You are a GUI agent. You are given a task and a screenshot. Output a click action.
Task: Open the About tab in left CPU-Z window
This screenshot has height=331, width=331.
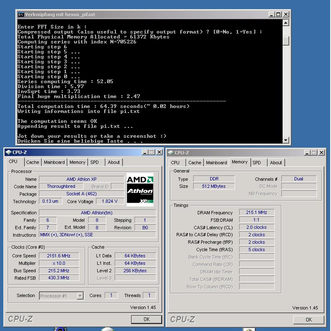tap(114, 162)
